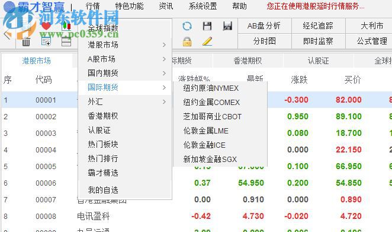The image size is (392, 232).
Task: Expand the A股市场 submenu arrow
Action: pos(164,59)
